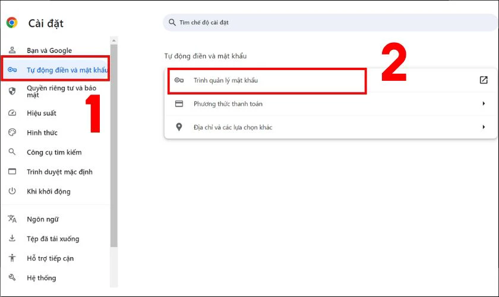This screenshot has width=499, height=297.
Task: Click the Tự động điền và mật khẩu section heading
Action: [206, 56]
